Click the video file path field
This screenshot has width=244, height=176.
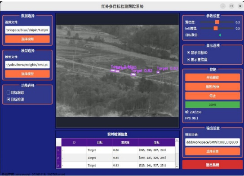(27, 30)
